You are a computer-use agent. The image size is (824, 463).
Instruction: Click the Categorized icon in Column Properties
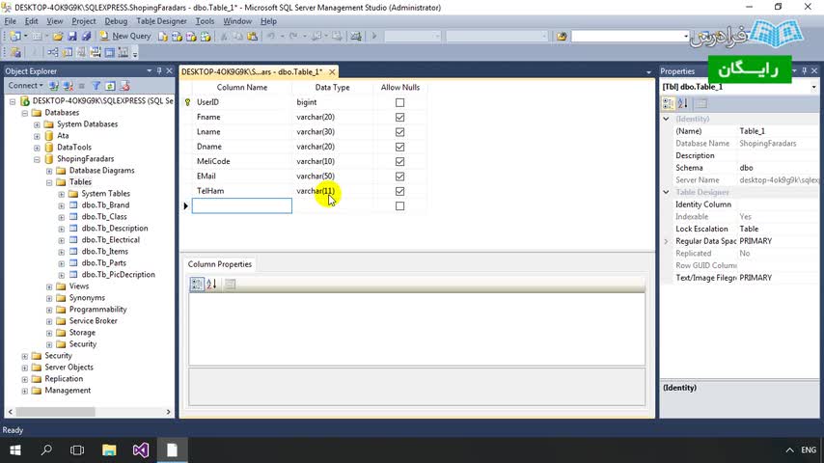point(197,285)
